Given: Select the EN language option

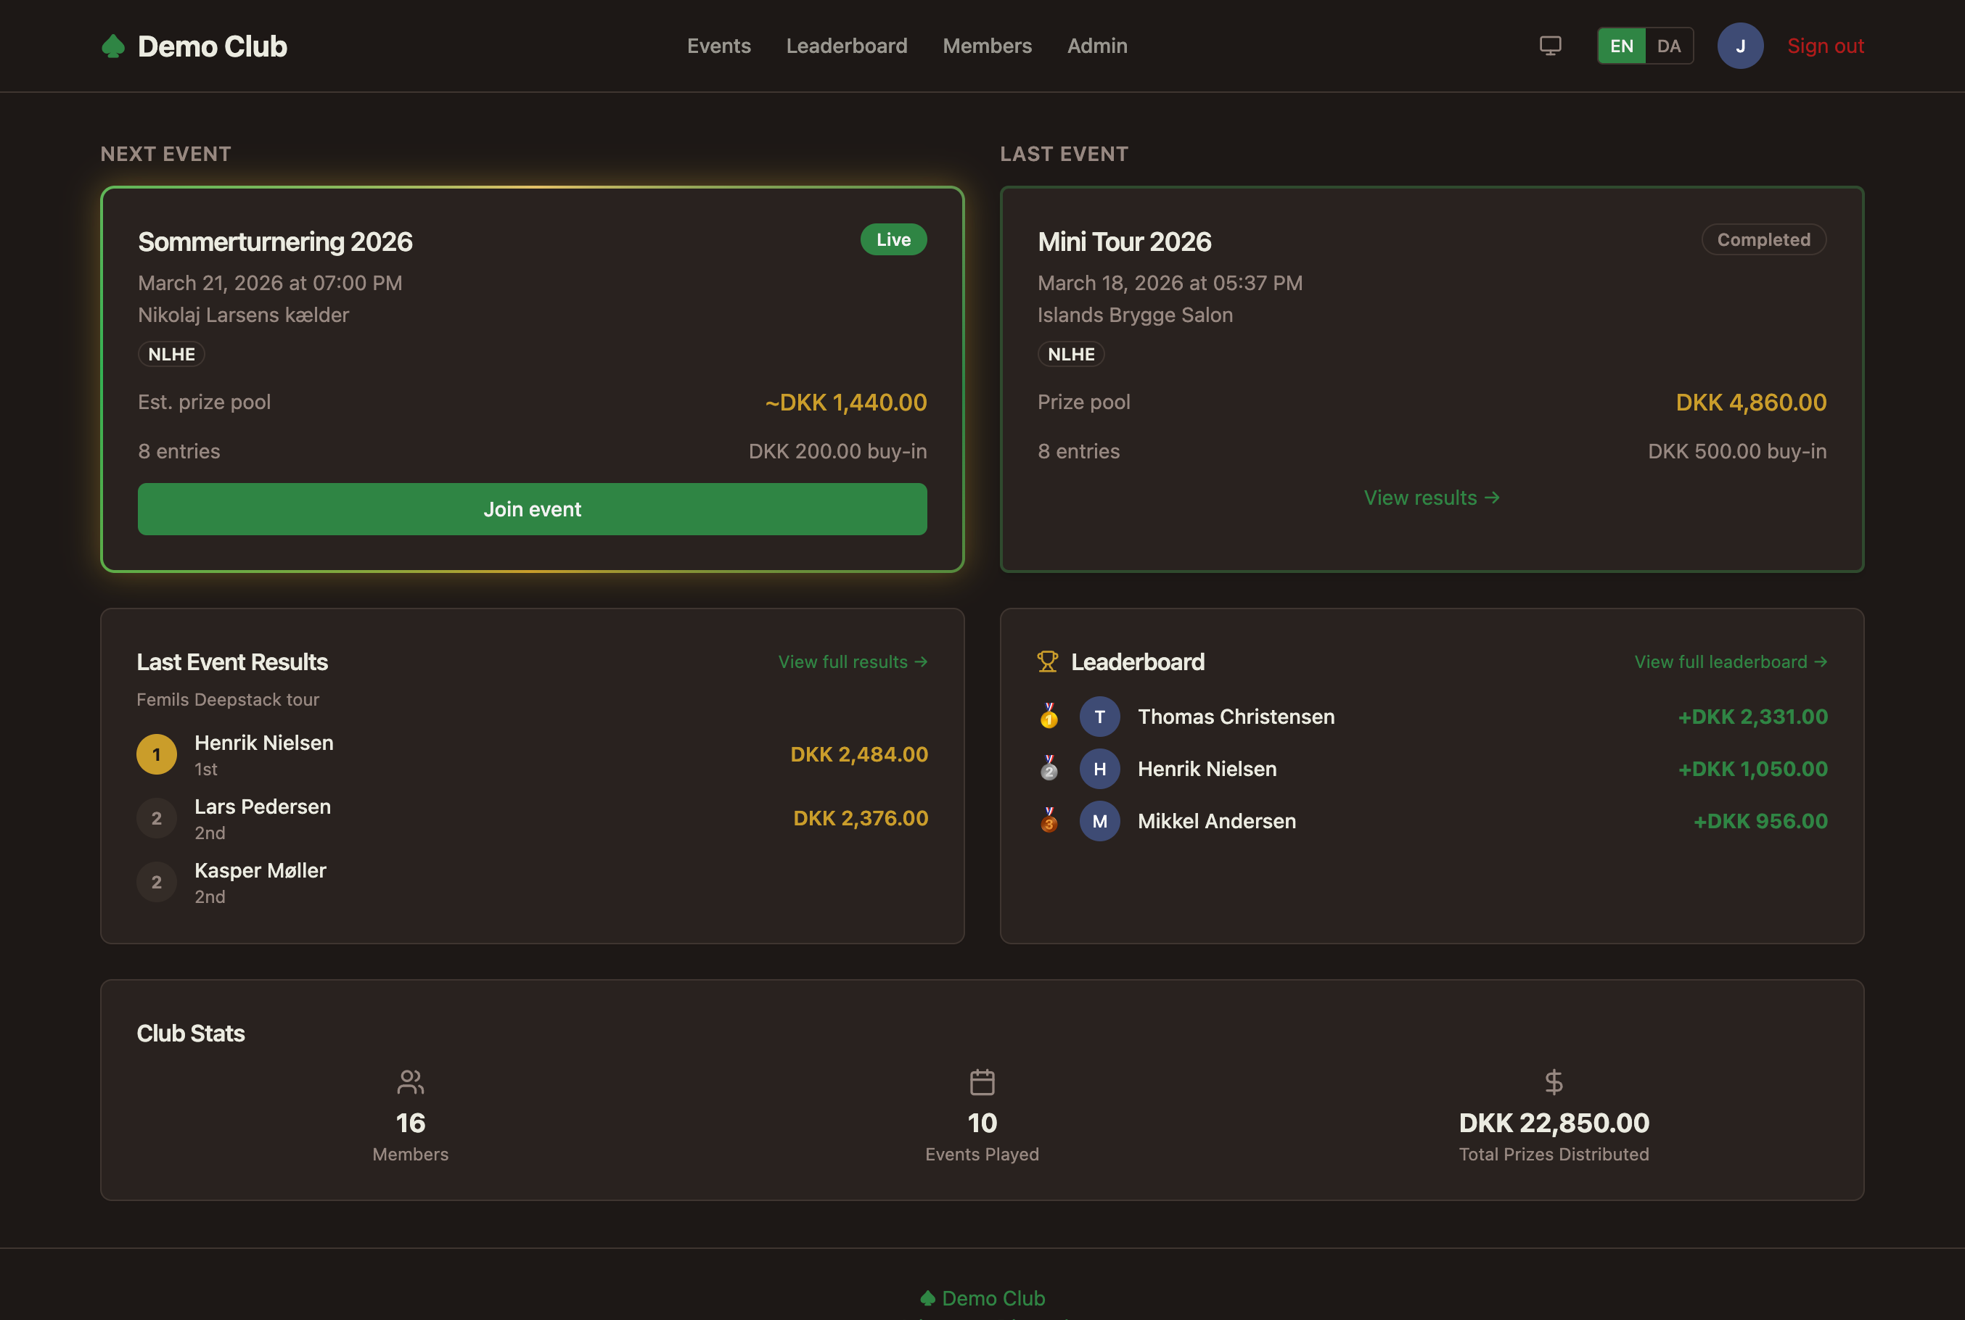Looking at the screenshot, I should coord(1621,46).
